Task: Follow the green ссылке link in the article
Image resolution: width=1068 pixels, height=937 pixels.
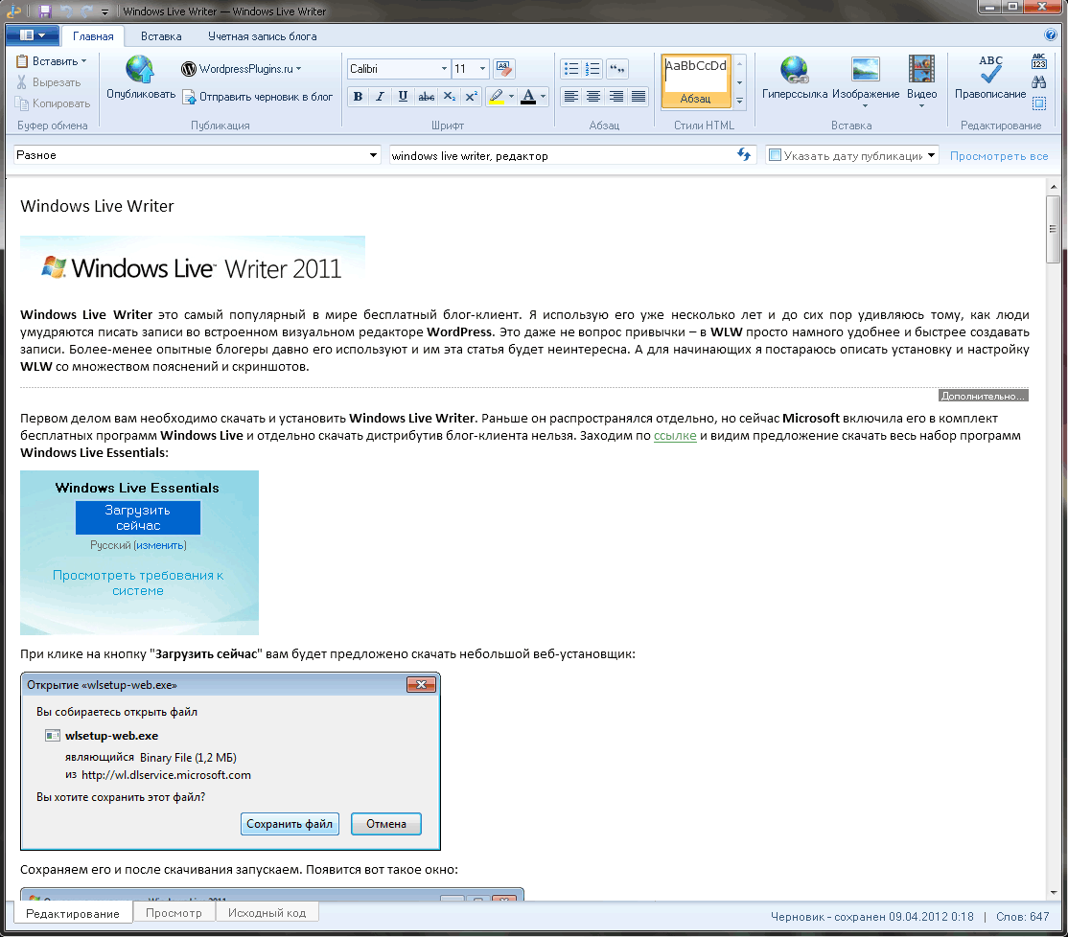Action: 675,436
